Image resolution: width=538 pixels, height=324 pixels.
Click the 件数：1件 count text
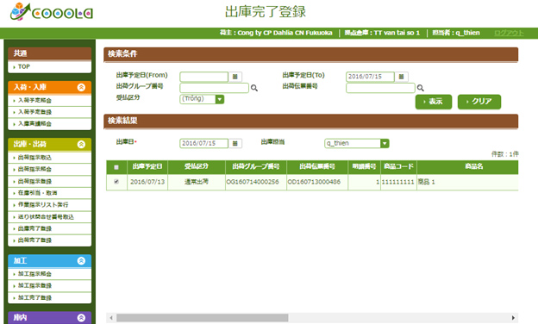pos(504,154)
